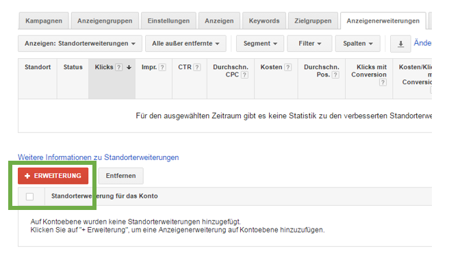Viewport: 449px width, 264px height.
Task: Click the Entfernen button
Action: click(x=121, y=176)
